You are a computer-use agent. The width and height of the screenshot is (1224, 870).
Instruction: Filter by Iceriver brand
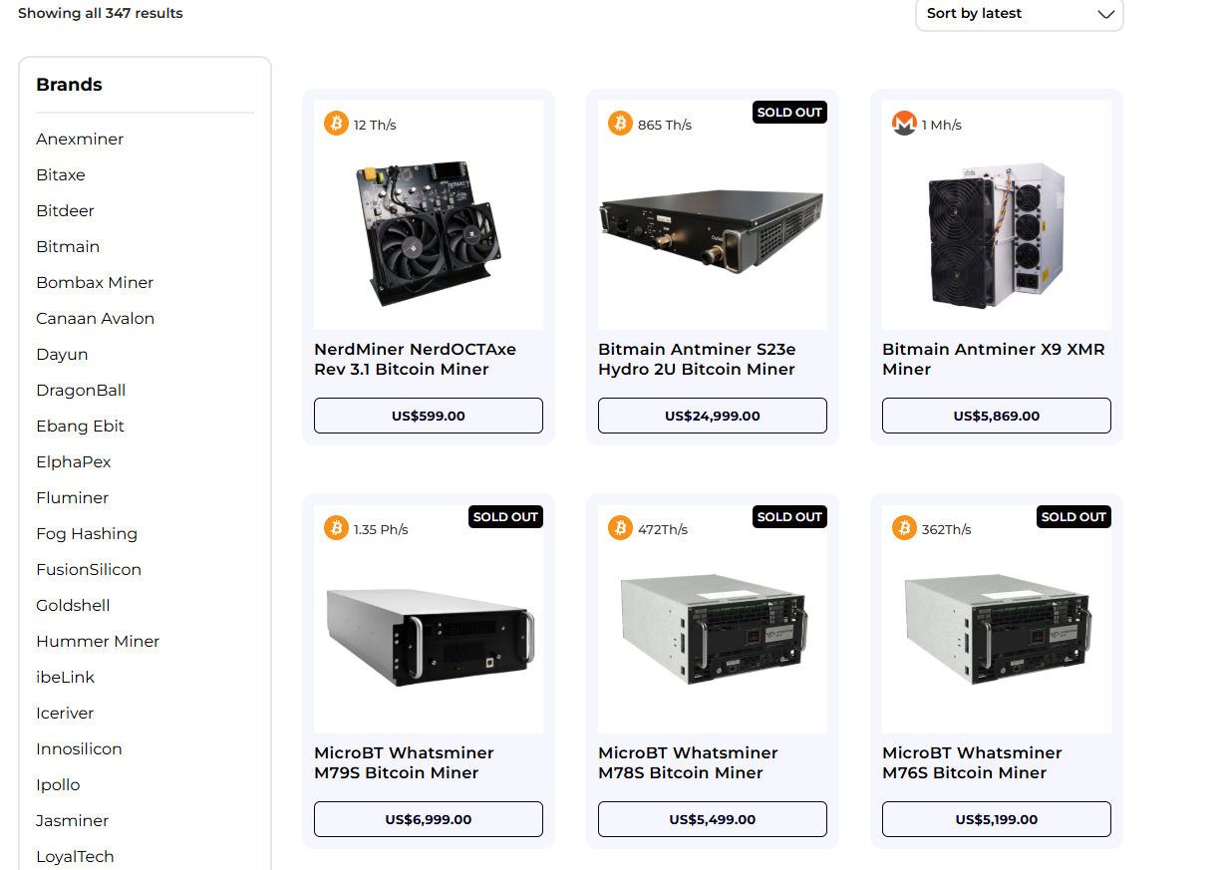click(65, 713)
